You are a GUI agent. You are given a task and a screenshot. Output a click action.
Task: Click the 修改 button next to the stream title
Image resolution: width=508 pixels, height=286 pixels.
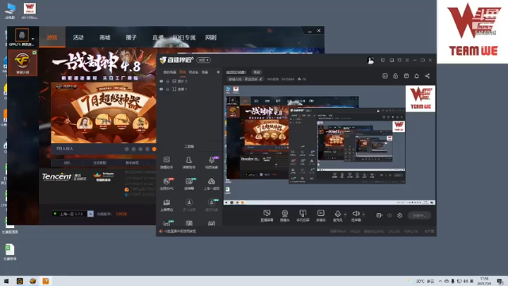click(x=256, y=72)
